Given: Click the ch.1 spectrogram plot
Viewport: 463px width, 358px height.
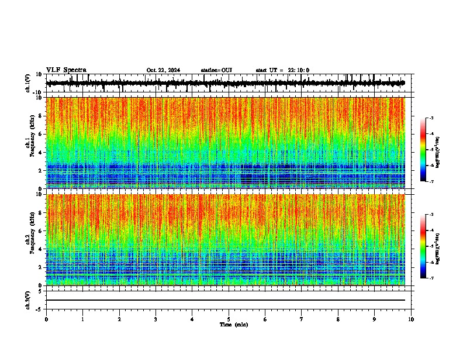Looking at the screenshot, I should coord(226,143).
